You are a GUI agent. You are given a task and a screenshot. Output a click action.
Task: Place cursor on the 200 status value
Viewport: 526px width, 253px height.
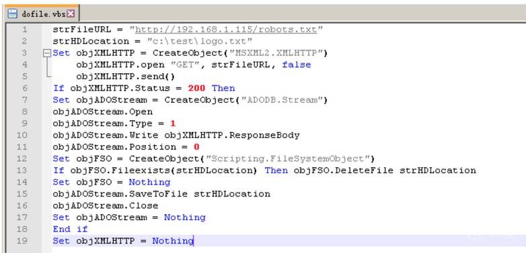tap(197, 88)
